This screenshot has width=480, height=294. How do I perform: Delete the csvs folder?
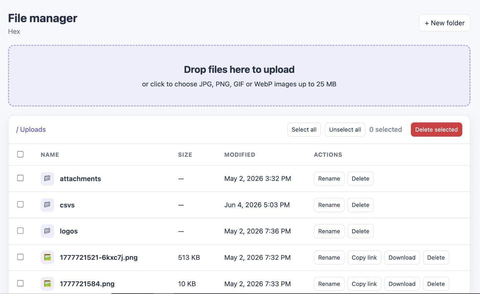pos(360,205)
